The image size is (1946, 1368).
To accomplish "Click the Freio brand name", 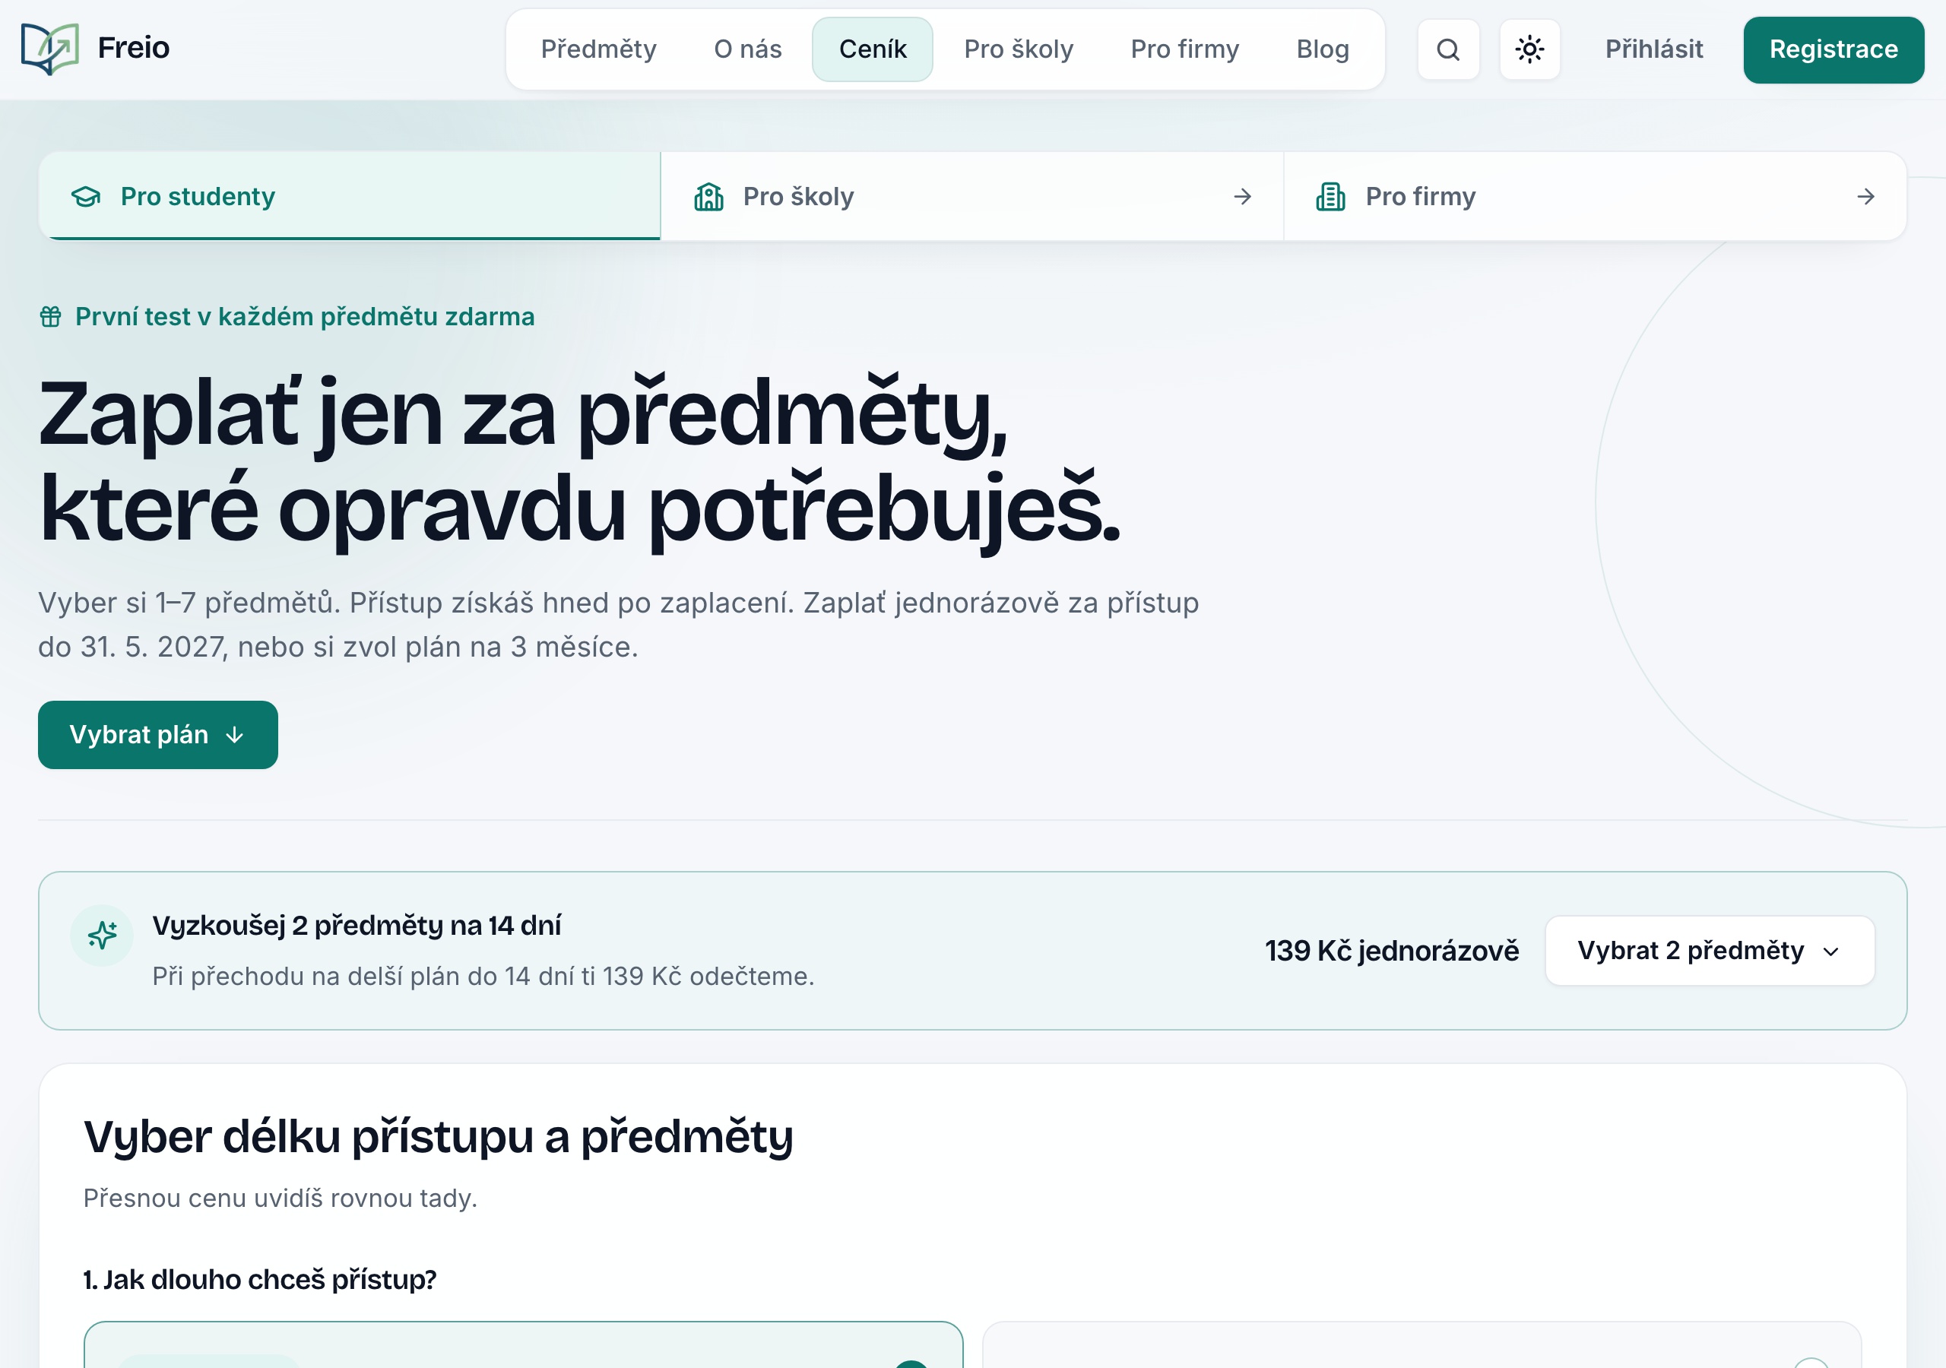I will (x=134, y=47).
